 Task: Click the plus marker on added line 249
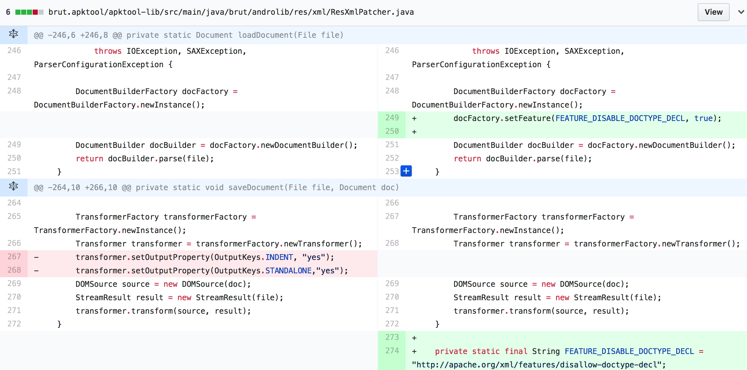pos(414,119)
